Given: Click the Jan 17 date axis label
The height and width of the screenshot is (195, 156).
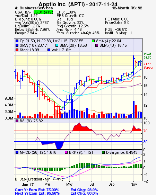Looking at the screenshot, I should (x=28, y=185).
